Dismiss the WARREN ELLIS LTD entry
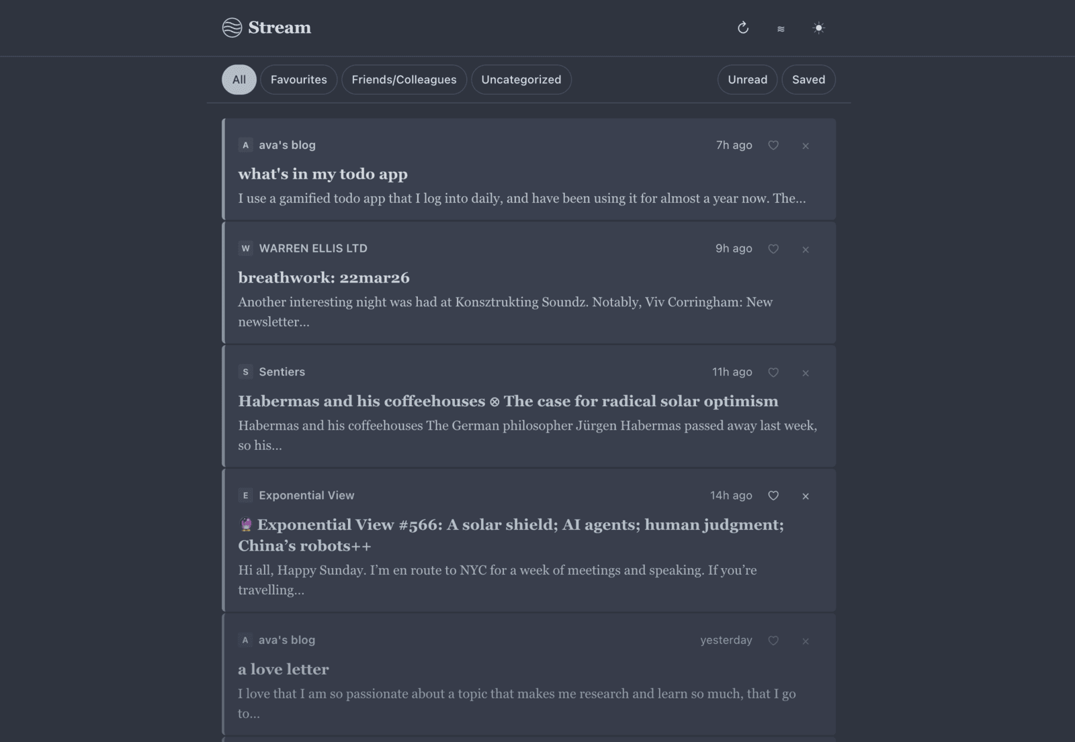The width and height of the screenshot is (1075, 742). click(x=806, y=249)
